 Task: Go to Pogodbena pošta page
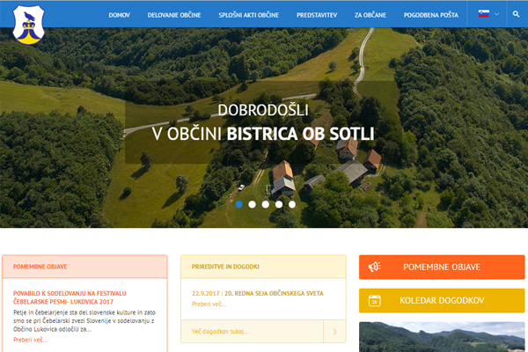coord(430,15)
